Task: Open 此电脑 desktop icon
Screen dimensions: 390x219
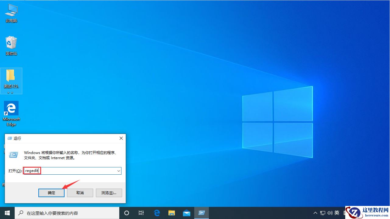Action: tap(11, 12)
